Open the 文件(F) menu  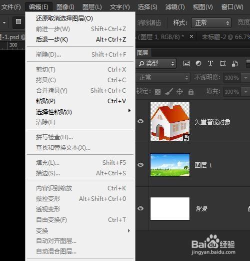(x=11, y=7)
